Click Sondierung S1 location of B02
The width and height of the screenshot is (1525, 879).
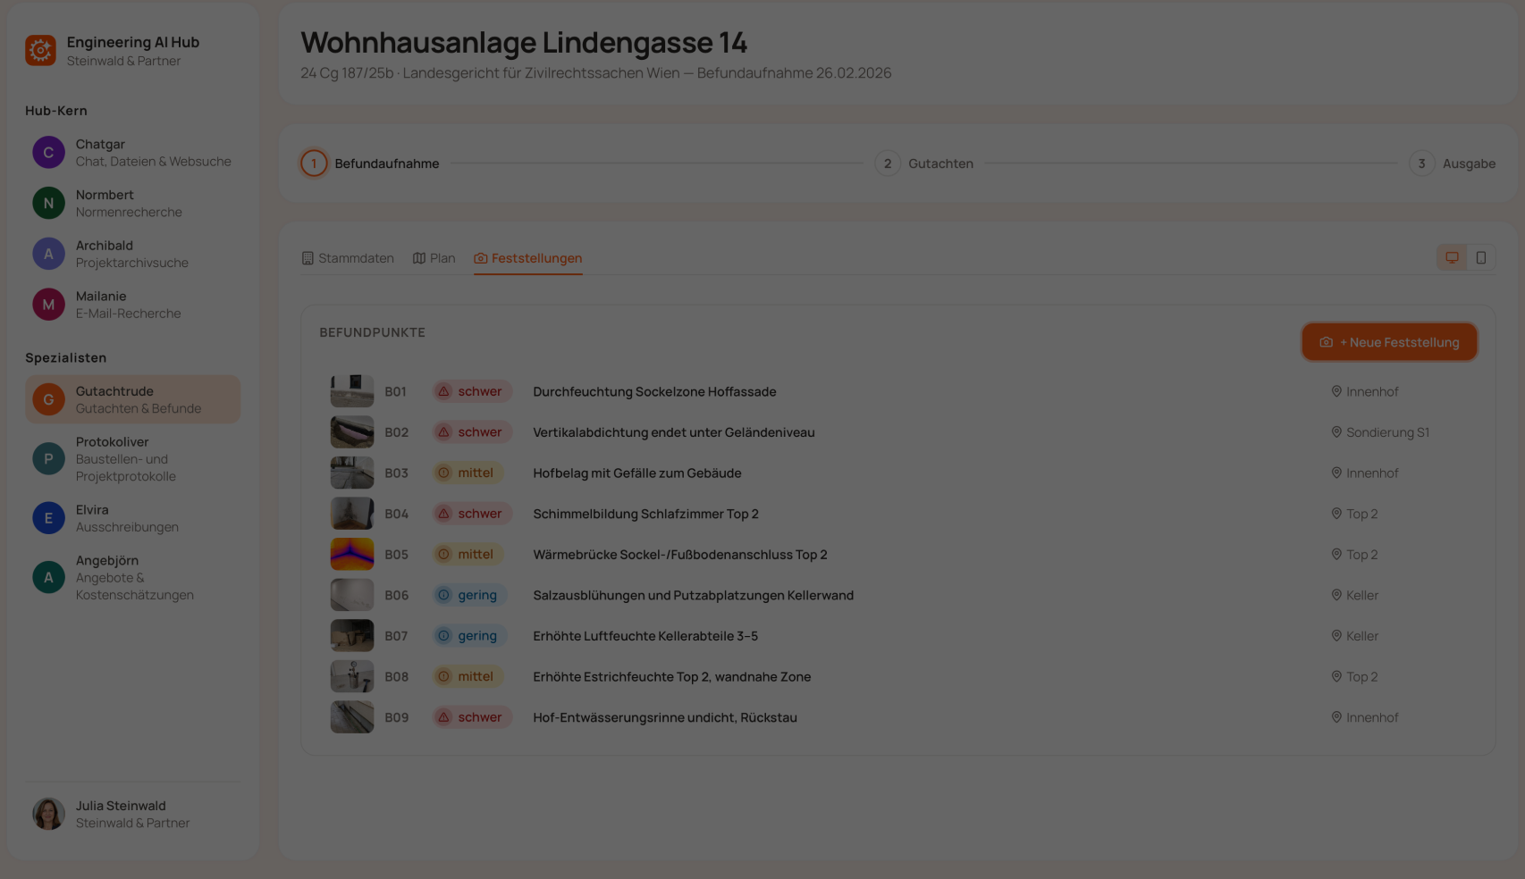pyautogui.click(x=1380, y=432)
